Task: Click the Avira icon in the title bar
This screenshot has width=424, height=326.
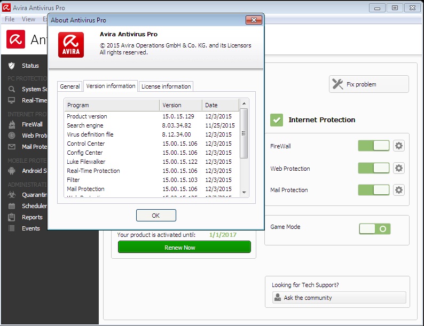Action: [x=6, y=7]
